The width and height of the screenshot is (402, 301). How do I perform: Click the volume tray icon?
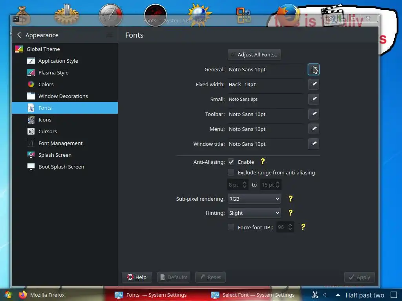[325, 295]
